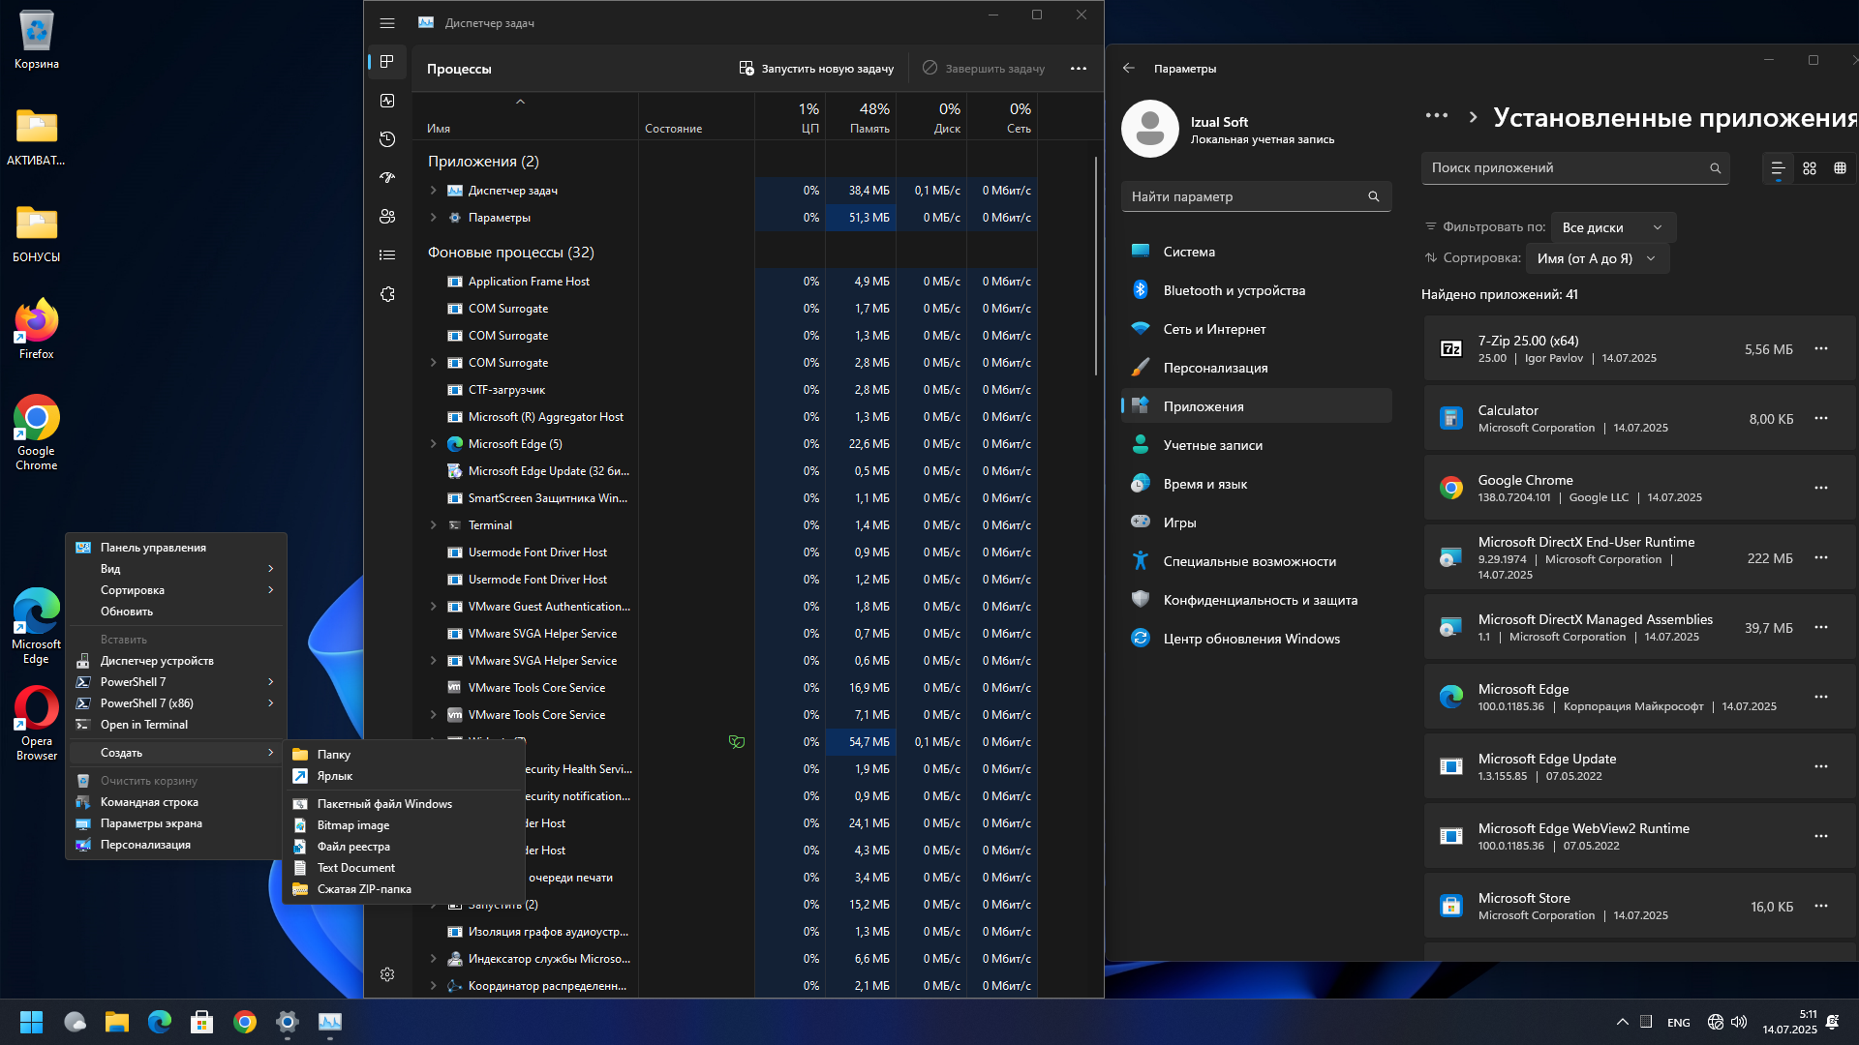
Task: Open Microsoft Store from taskbar
Action: (201, 1022)
